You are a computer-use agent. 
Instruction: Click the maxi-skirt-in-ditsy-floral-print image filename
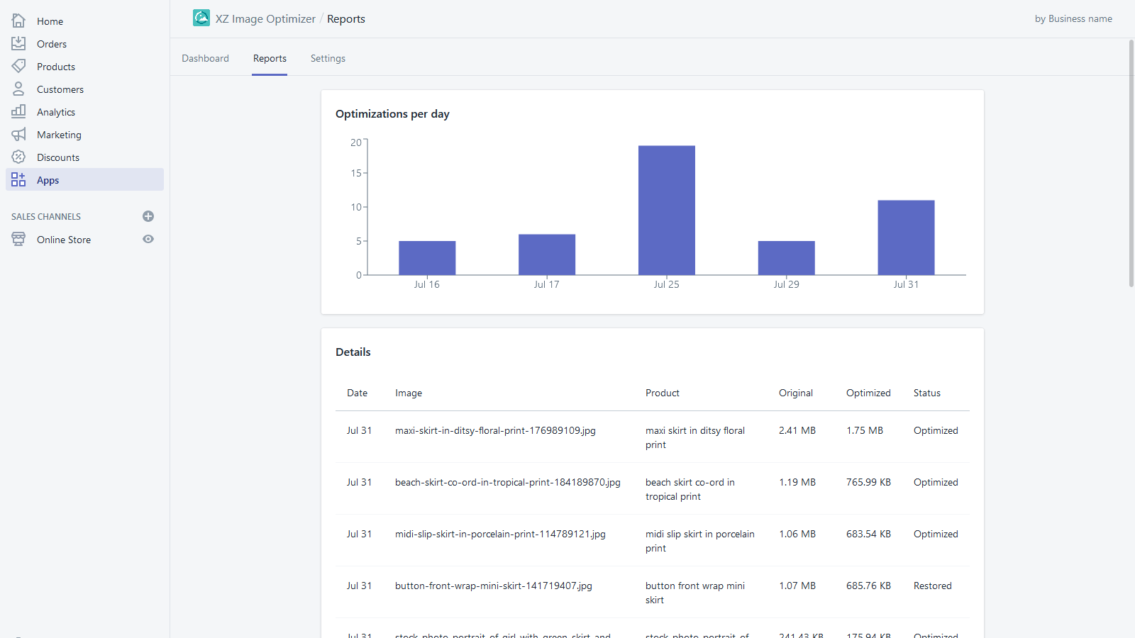(x=495, y=430)
